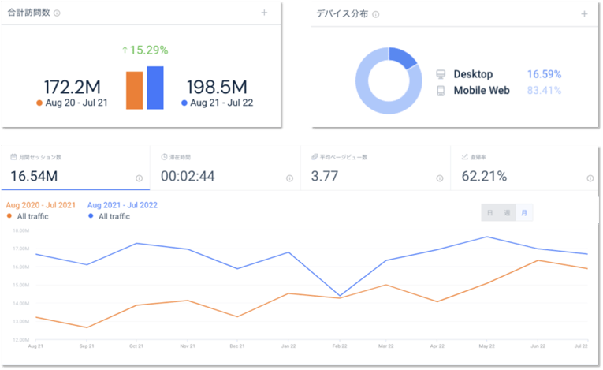
Task: Click orange bar in visits comparison chart
Action: click(135, 90)
